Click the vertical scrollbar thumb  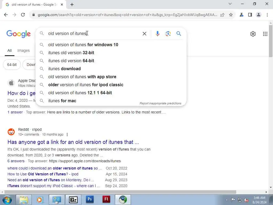tap(271, 41)
